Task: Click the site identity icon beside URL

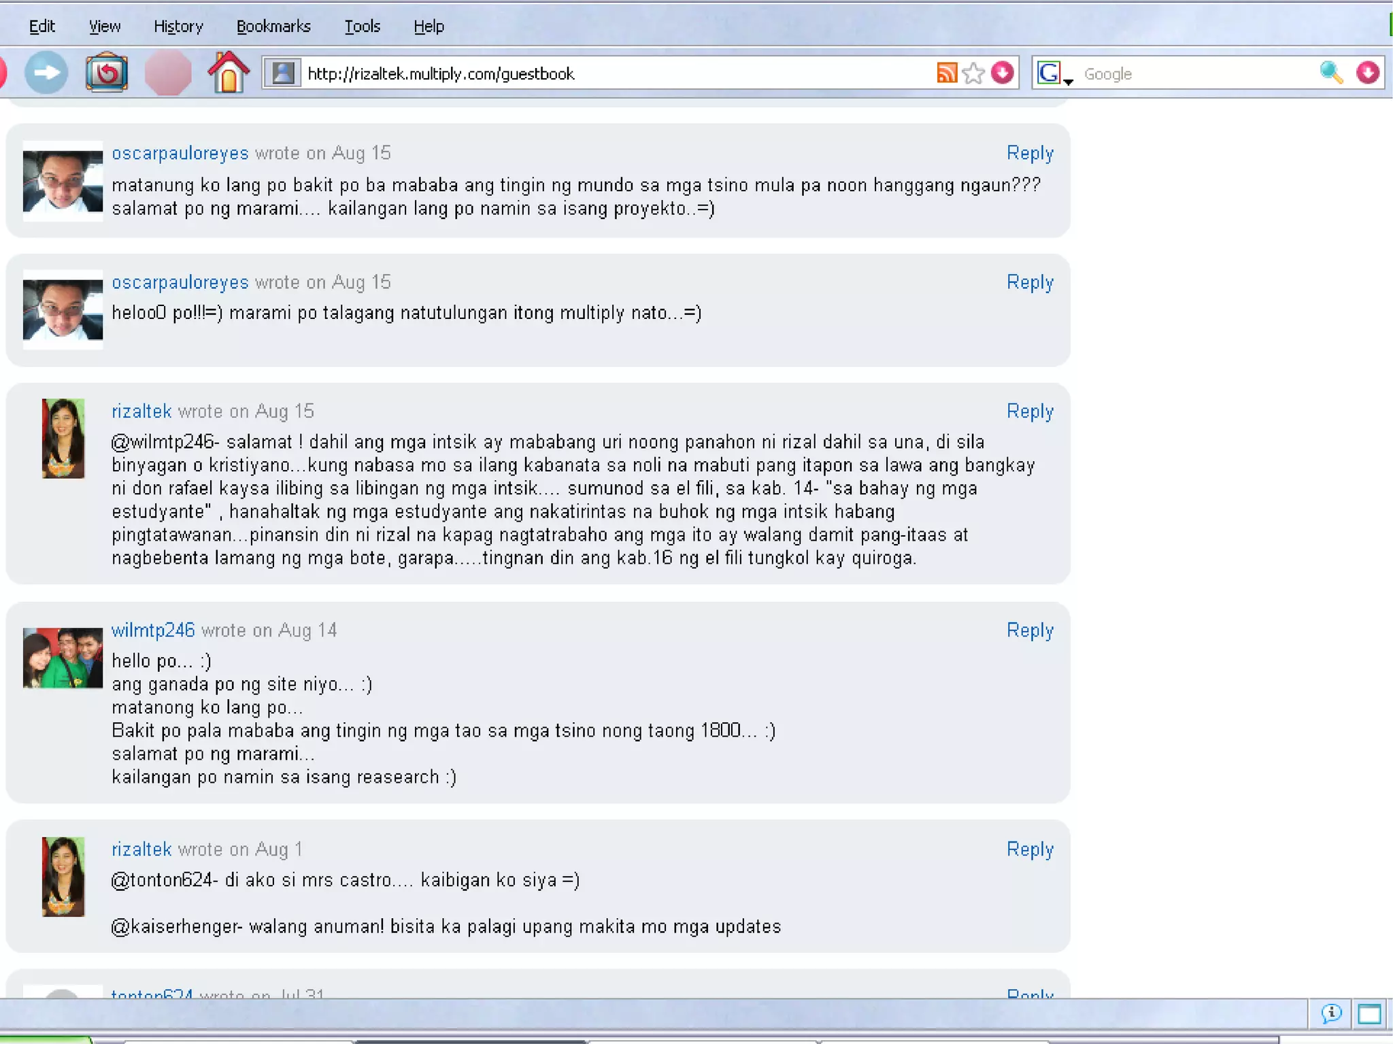Action: coord(282,73)
